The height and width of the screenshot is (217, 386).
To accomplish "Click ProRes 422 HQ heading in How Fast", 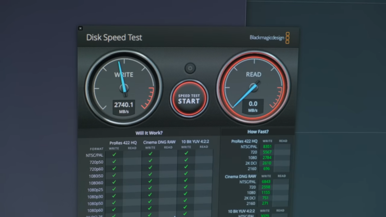I will pos(244,141).
